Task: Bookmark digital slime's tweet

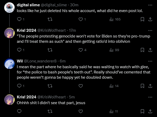Action: pyautogui.click(x=142, y=19)
